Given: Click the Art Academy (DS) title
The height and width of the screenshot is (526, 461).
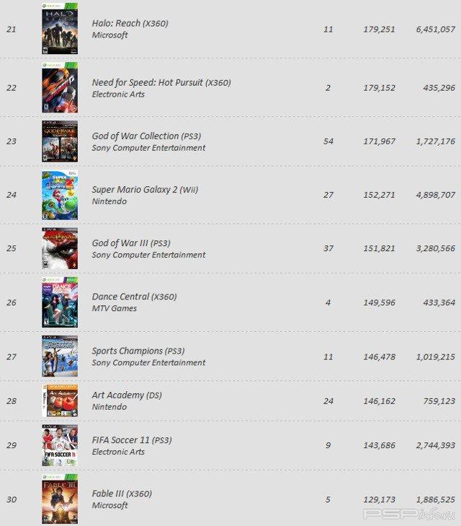Looking at the screenshot, I should point(127,395).
